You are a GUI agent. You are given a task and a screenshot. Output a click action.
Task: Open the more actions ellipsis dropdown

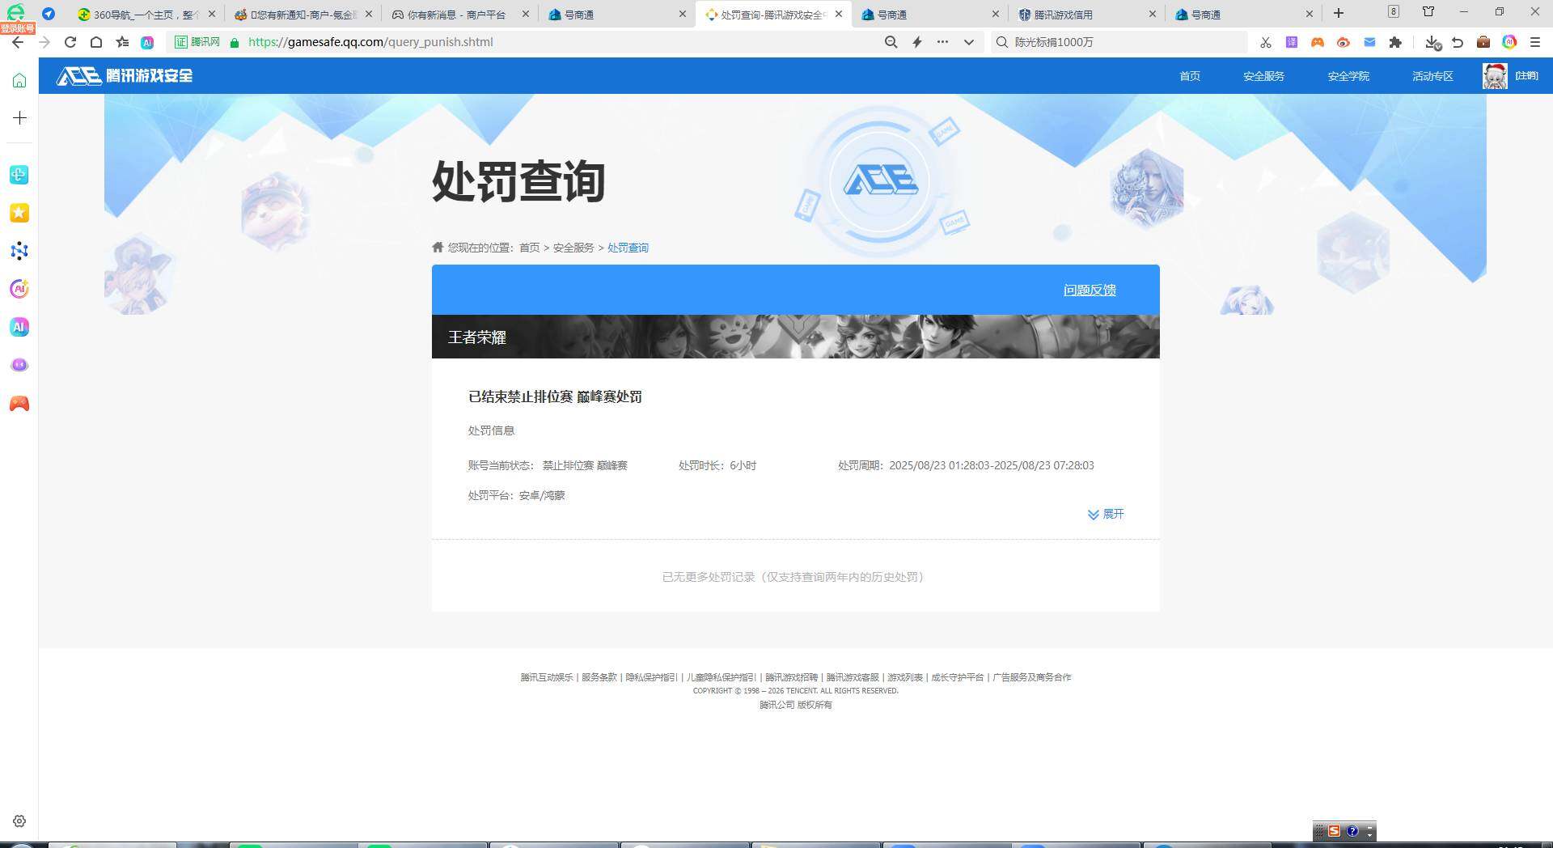point(942,42)
